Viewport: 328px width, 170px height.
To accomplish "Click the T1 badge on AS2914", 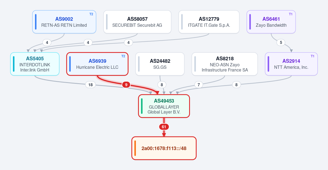I will click(312, 56).
